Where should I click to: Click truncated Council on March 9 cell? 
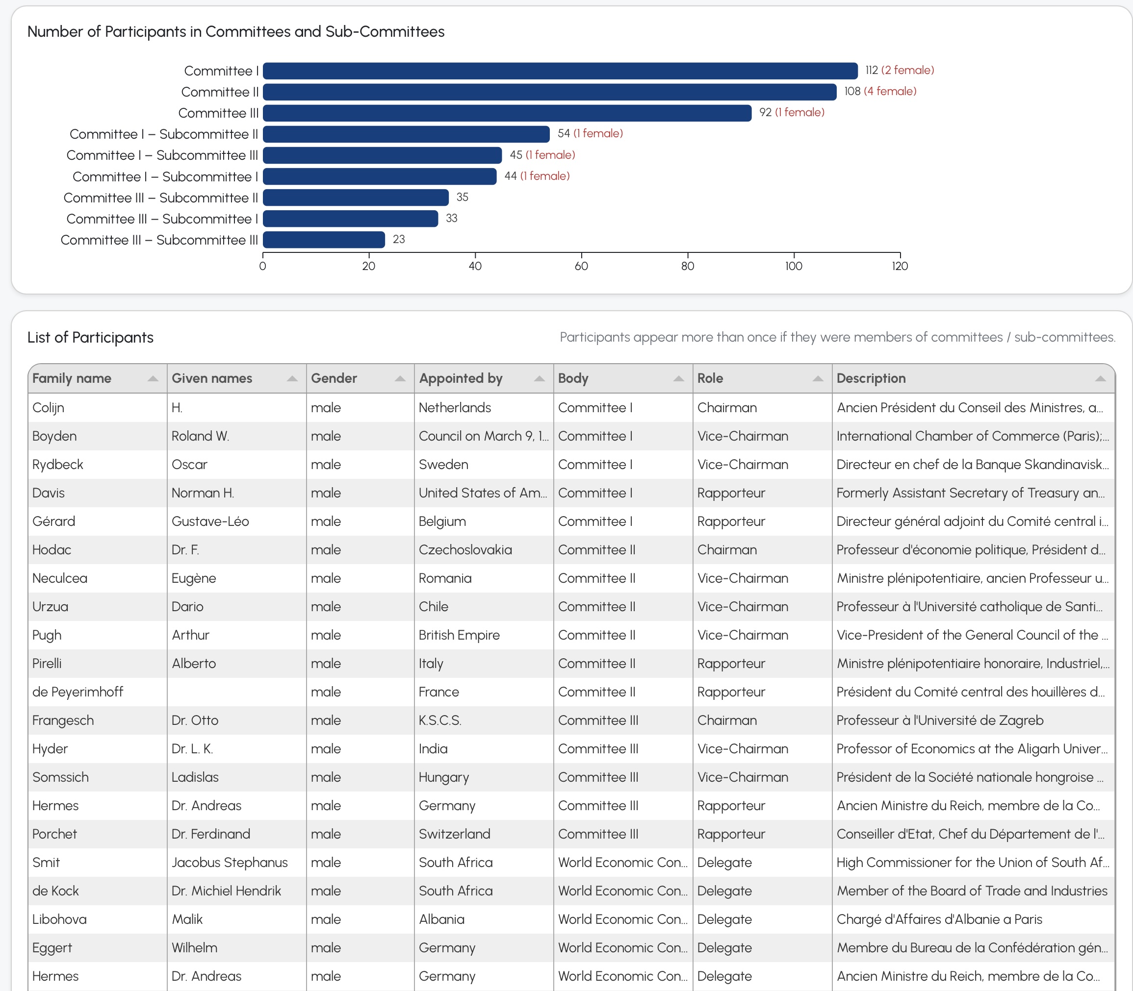tap(483, 436)
